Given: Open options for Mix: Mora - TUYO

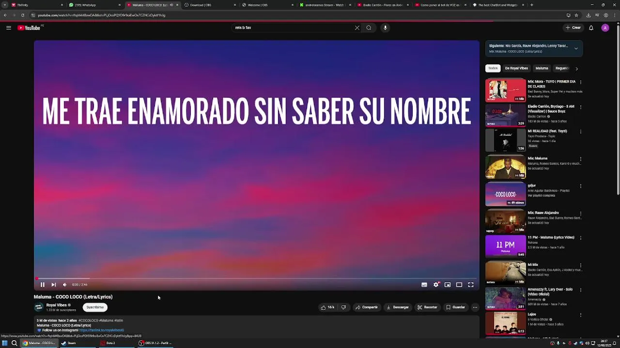Looking at the screenshot, I should coord(581,82).
